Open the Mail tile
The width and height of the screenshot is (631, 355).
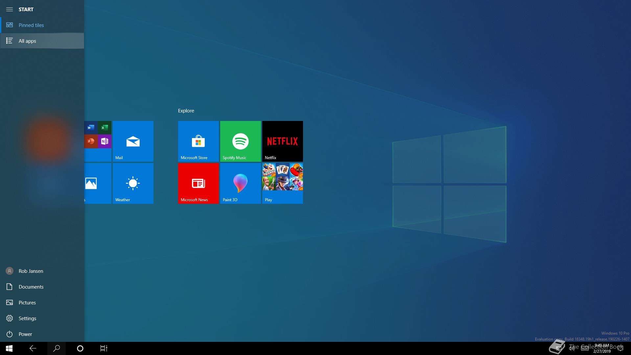coord(133,141)
